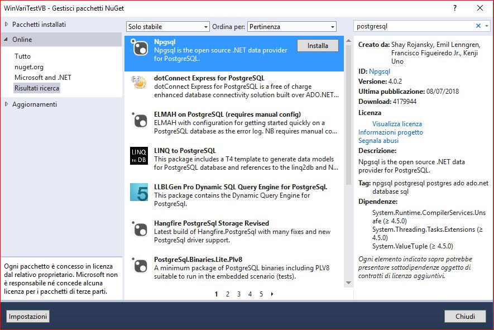
Task: Open the Pertinenza sort dropdown
Action: click(292, 27)
